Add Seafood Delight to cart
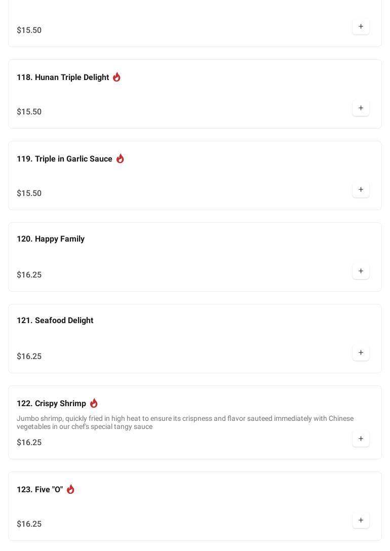The height and width of the screenshot is (551, 390). click(361, 352)
